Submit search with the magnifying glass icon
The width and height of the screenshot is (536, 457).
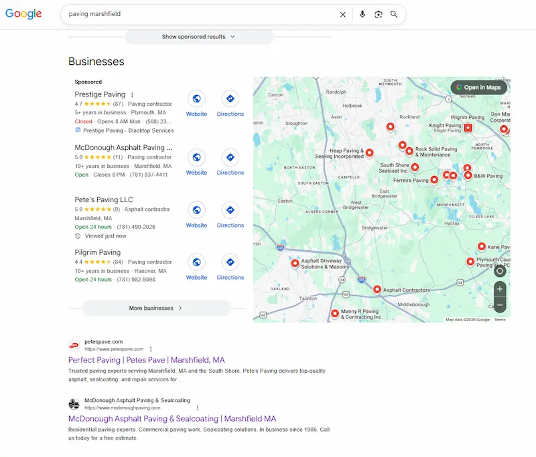394,14
